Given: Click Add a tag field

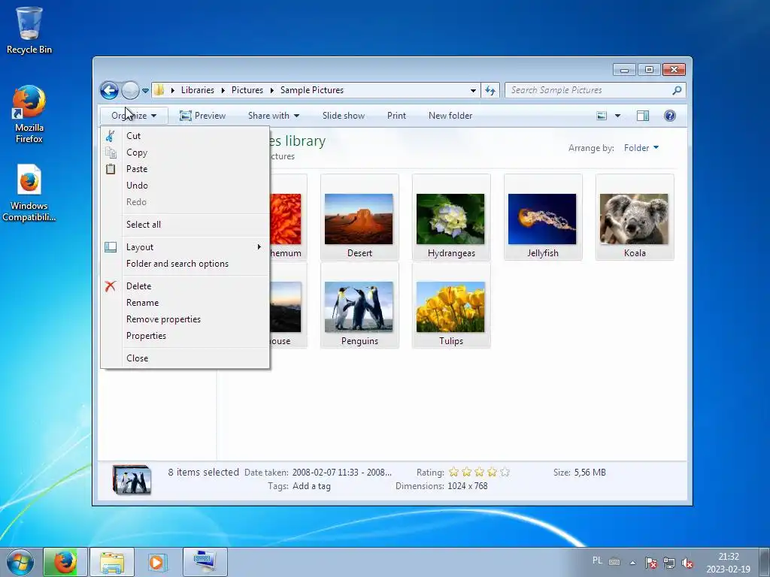Looking at the screenshot, I should tap(311, 486).
